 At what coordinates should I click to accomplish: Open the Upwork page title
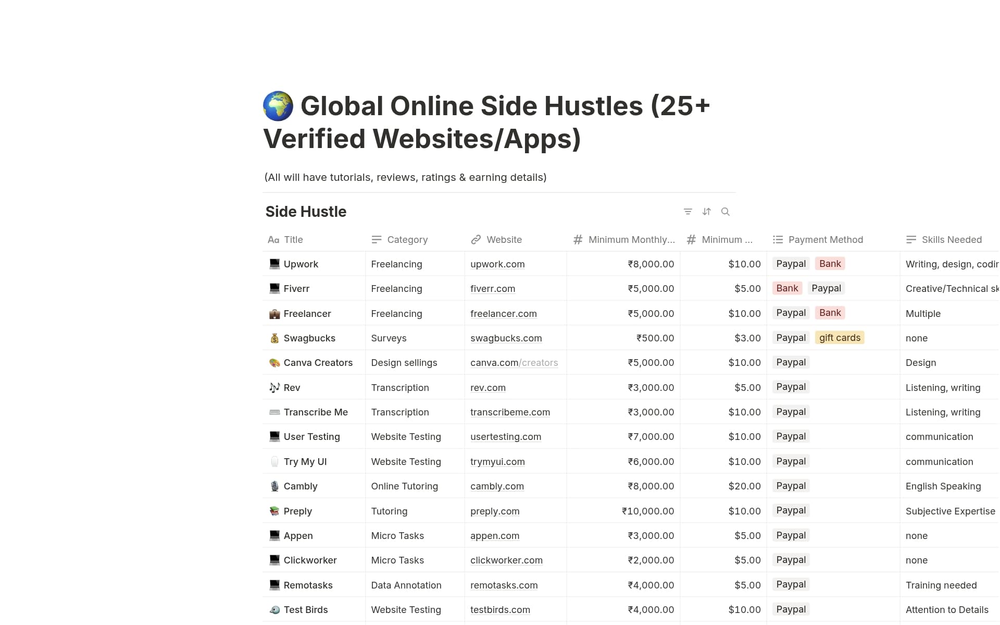301,264
